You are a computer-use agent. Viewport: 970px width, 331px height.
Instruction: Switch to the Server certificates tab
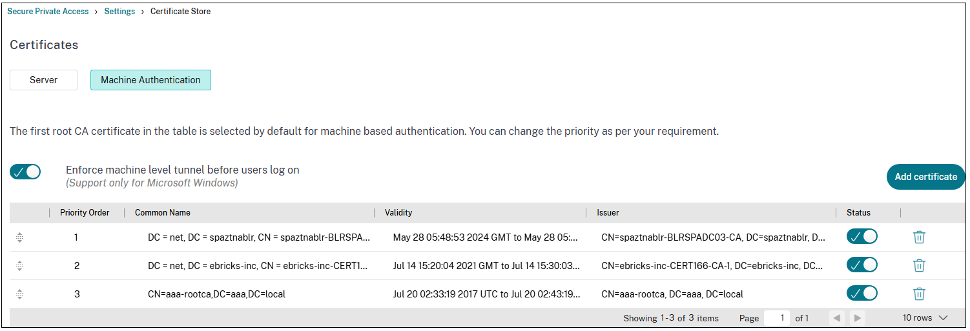point(43,80)
